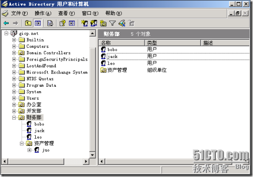Viewport: 253px width, 177px height.
Task: Sort by the 名称 column header
Action: coord(122,43)
